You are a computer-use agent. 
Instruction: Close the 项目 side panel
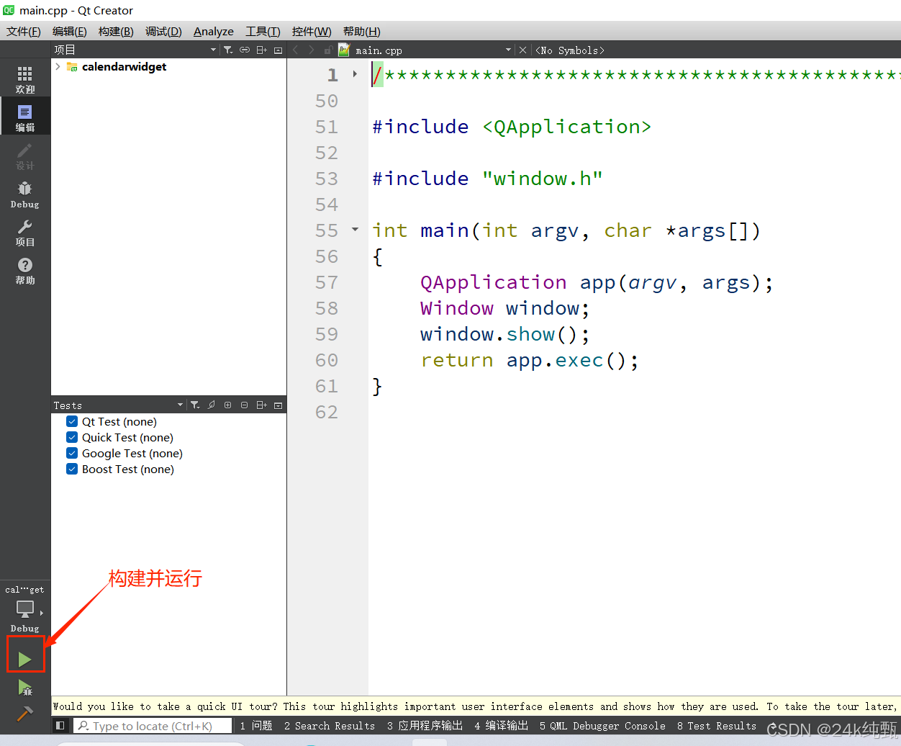click(278, 50)
